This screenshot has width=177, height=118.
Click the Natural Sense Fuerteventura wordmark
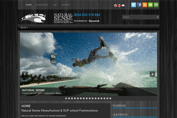(63, 18)
